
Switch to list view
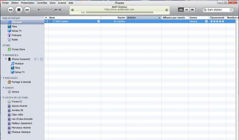(x=181, y=10)
